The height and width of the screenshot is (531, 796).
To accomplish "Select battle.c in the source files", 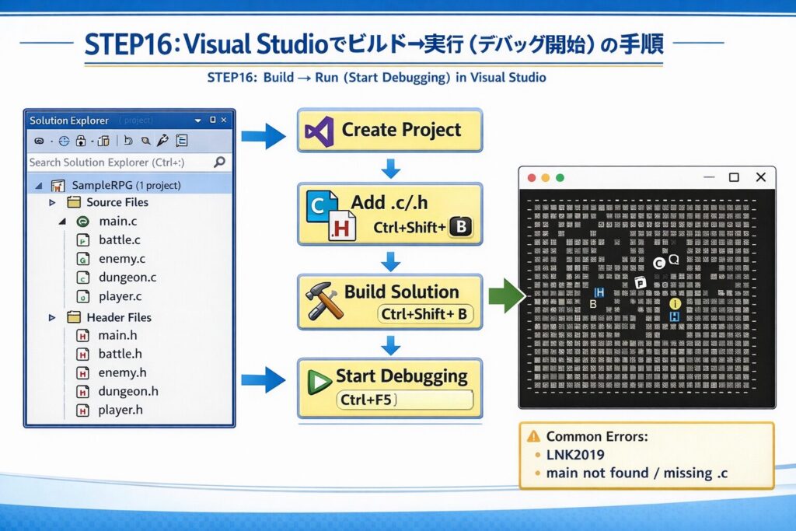I will click(119, 239).
